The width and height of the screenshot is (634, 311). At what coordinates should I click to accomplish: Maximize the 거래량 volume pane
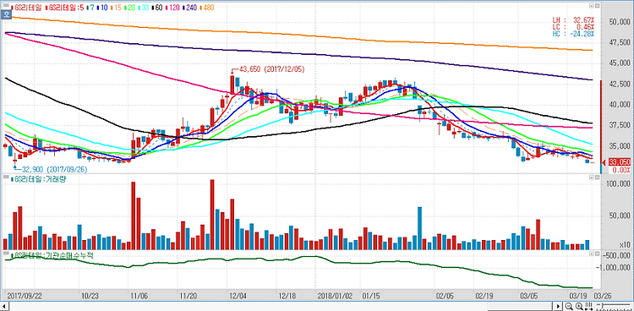(591, 177)
